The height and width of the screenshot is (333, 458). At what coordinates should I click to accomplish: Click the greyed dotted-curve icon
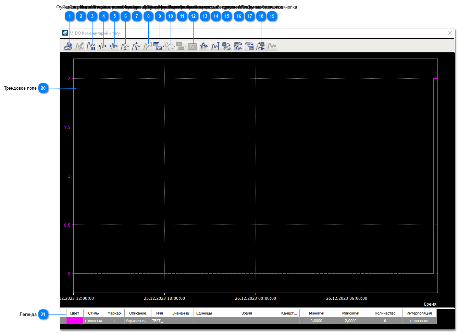pos(169,46)
